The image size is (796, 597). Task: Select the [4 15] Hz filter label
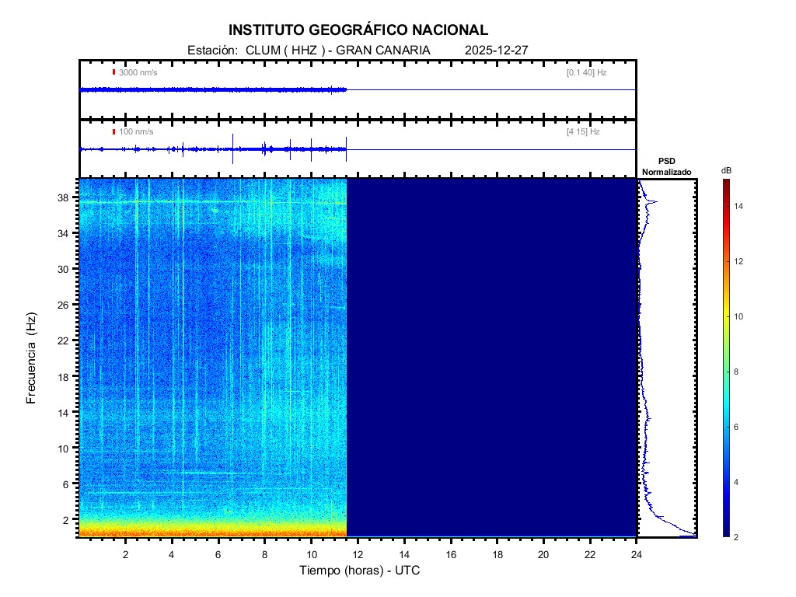coord(583,131)
